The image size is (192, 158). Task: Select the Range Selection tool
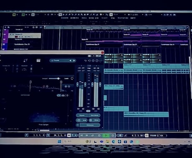coord(63,15)
